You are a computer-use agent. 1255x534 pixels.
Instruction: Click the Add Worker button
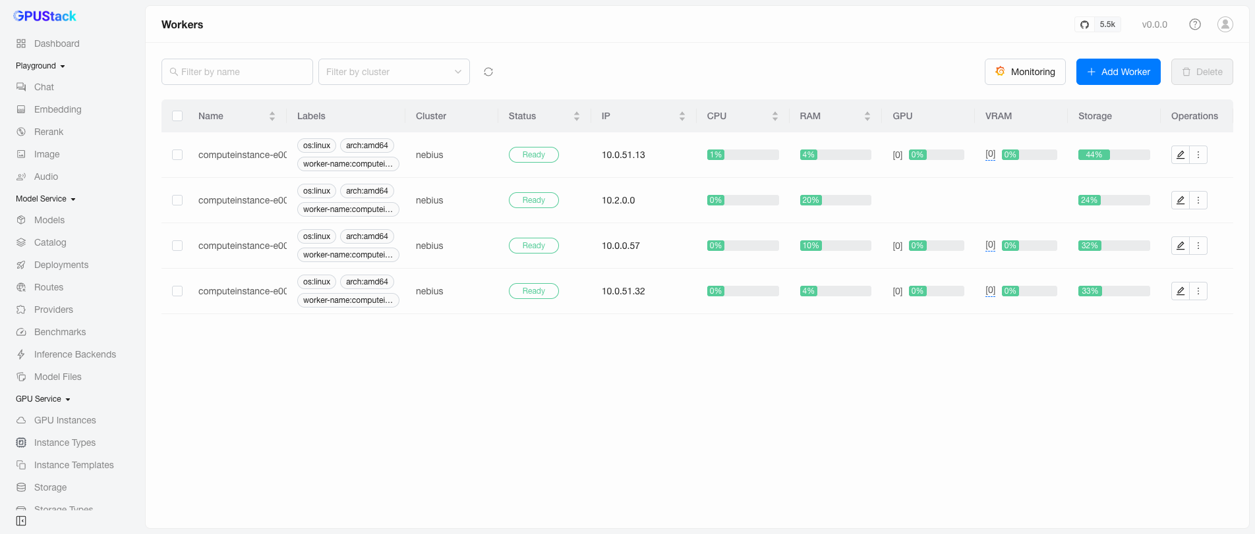tap(1119, 72)
